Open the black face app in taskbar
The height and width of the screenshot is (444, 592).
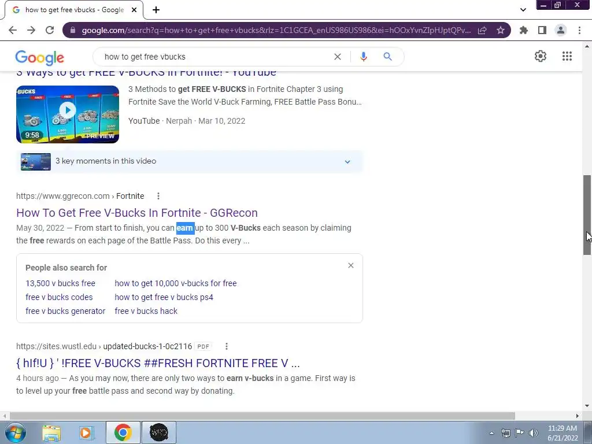point(159,432)
